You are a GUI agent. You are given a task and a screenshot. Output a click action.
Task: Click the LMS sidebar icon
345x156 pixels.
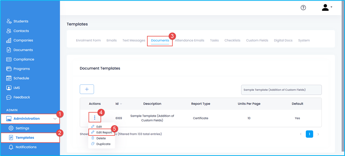tap(9, 88)
